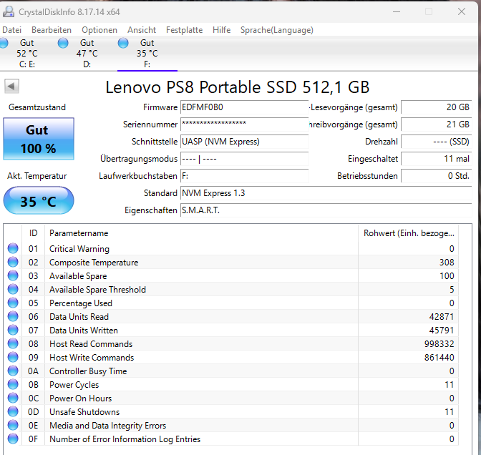Click the Eigenschaften field S.M.A.R.T.

[326, 210]
